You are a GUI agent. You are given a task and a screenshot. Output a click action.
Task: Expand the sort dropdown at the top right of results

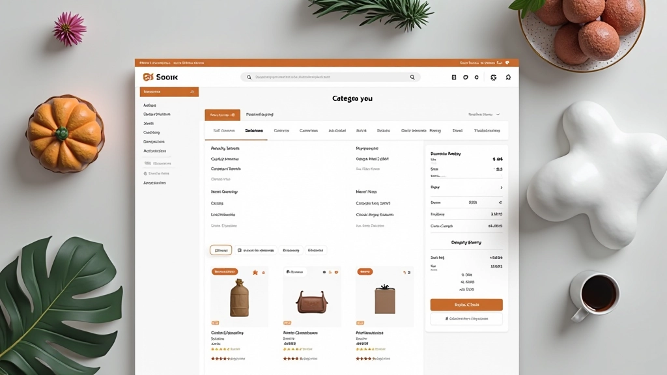pos(483,113)
